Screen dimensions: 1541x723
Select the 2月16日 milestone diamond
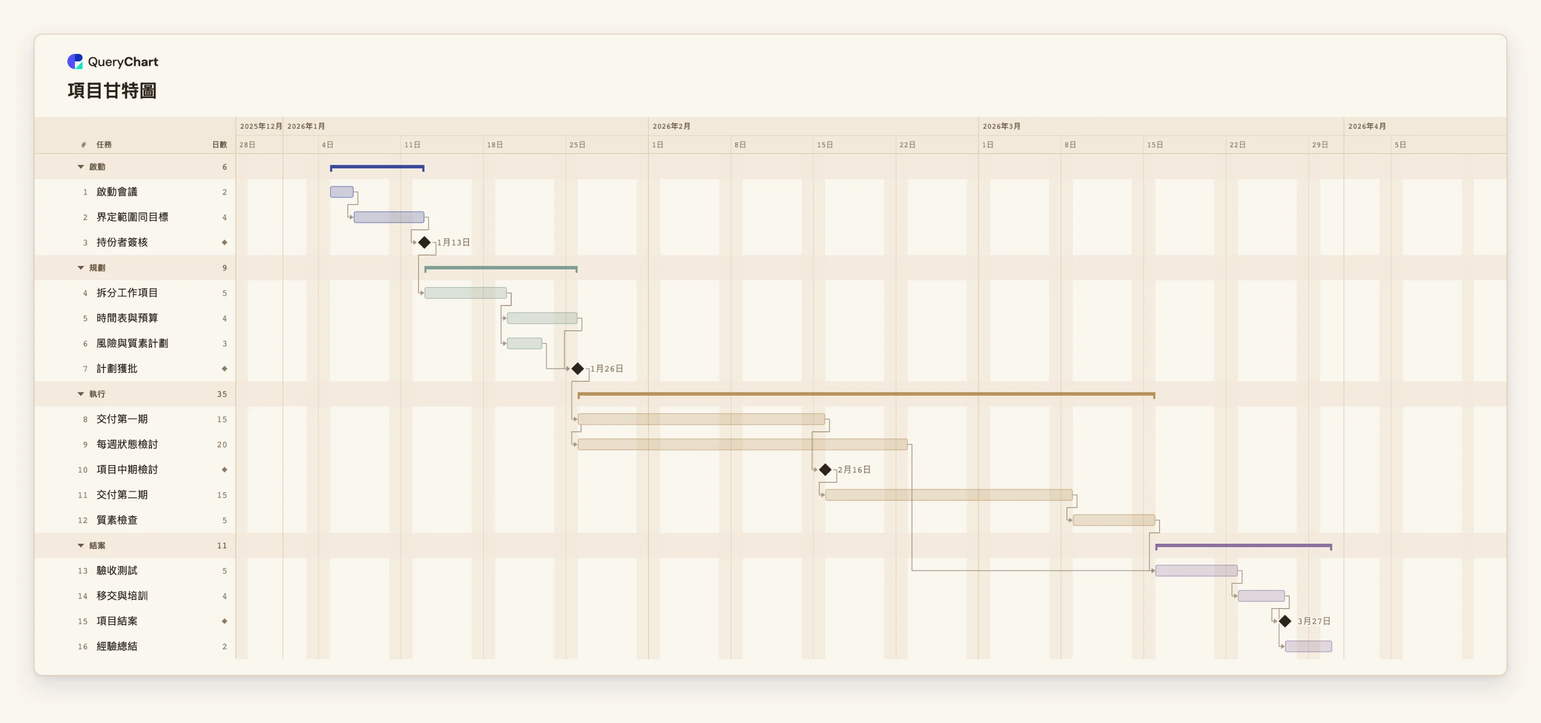point(825,469)
